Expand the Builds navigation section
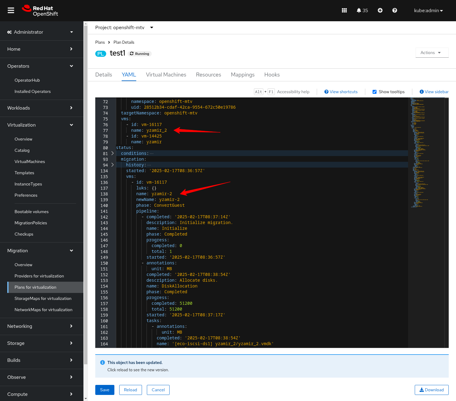The image size is (456, 401). click(42, 360)
